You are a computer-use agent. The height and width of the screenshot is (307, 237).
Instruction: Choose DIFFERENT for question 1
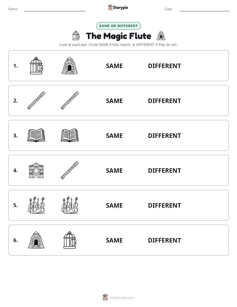[x=164, y=66]
